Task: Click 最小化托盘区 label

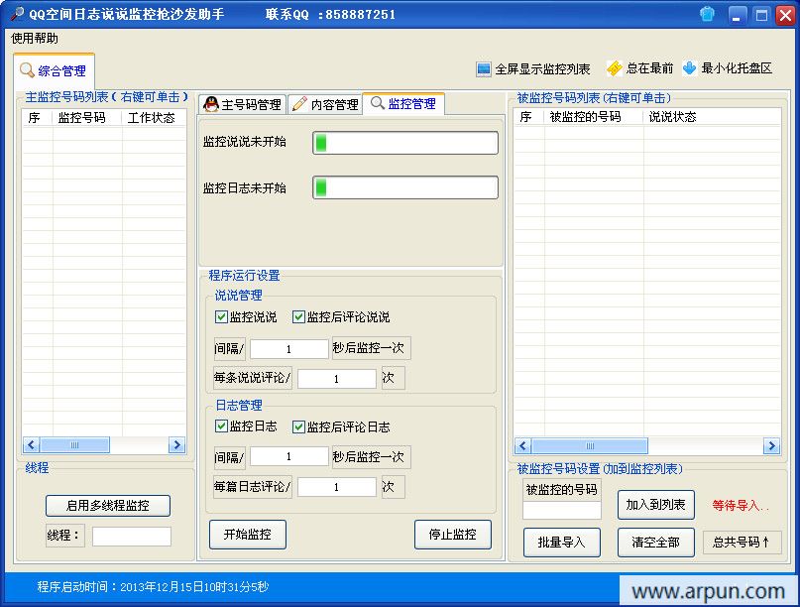Action: point(737,68)
